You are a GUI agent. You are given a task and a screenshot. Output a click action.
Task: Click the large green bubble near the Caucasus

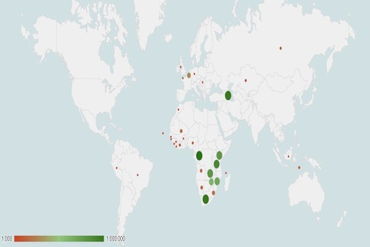coord(228,96)
